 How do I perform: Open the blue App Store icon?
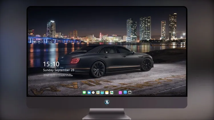125,92
